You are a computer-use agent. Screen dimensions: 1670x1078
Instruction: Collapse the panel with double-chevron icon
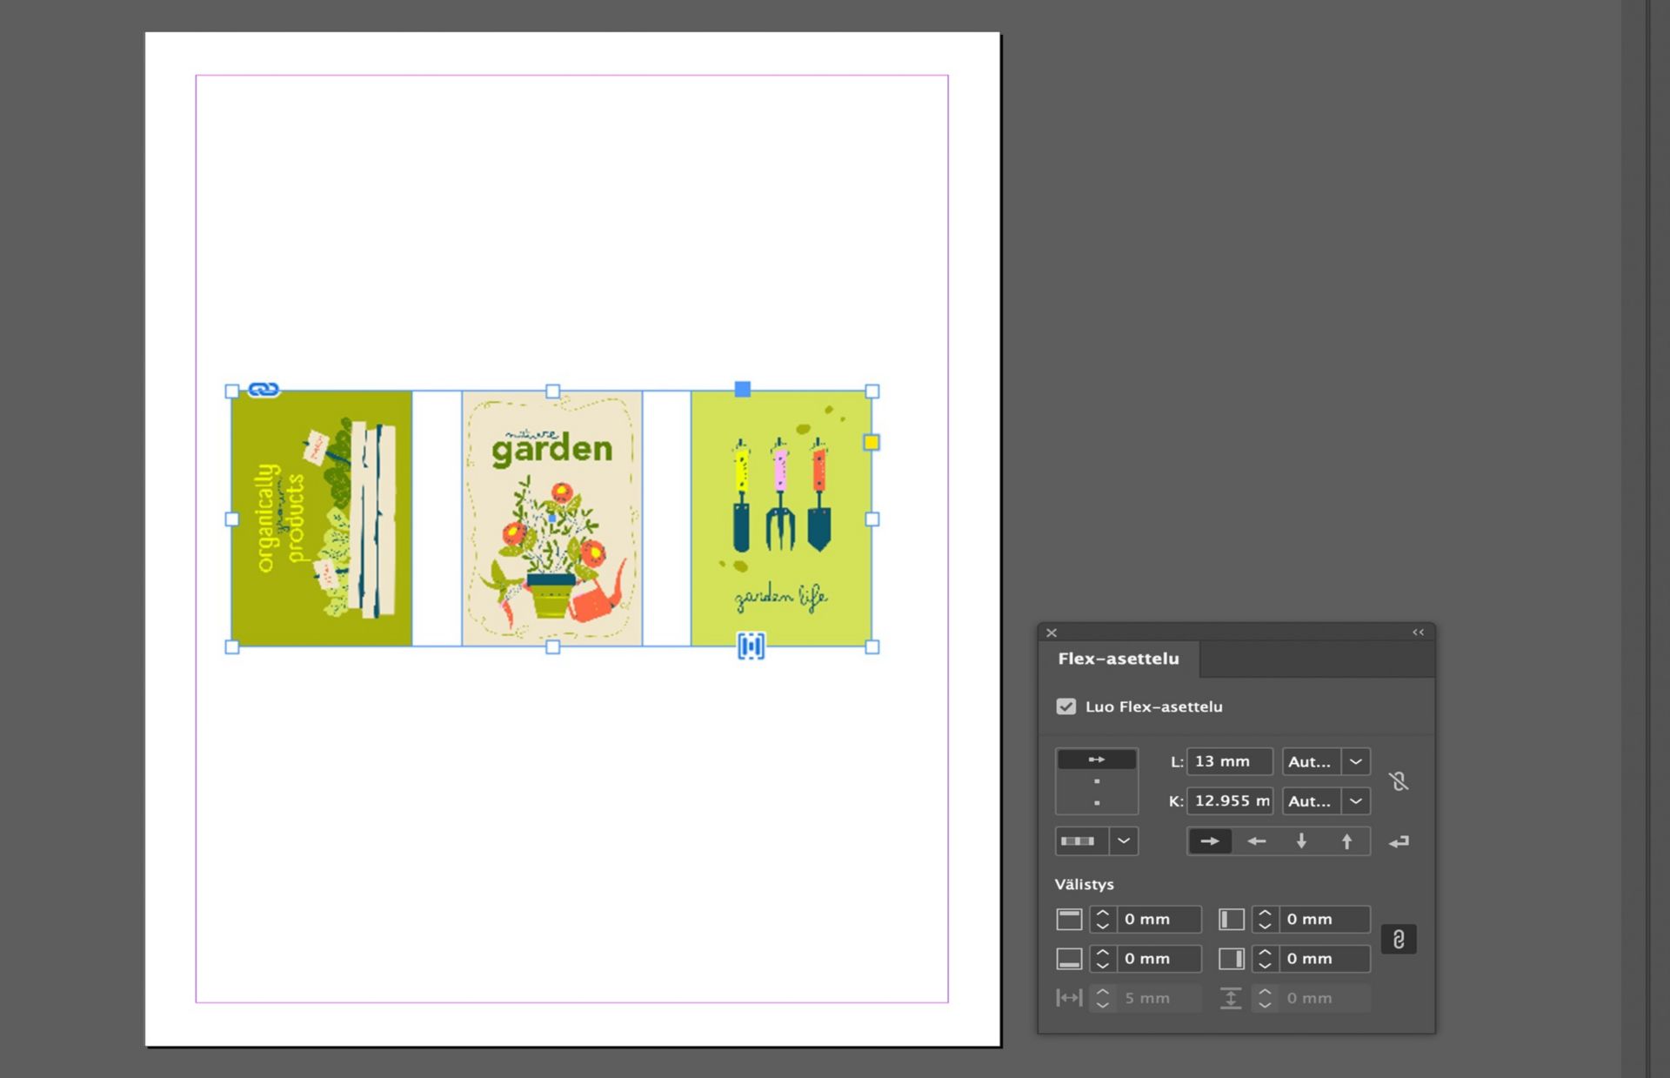pos(1419,633)
